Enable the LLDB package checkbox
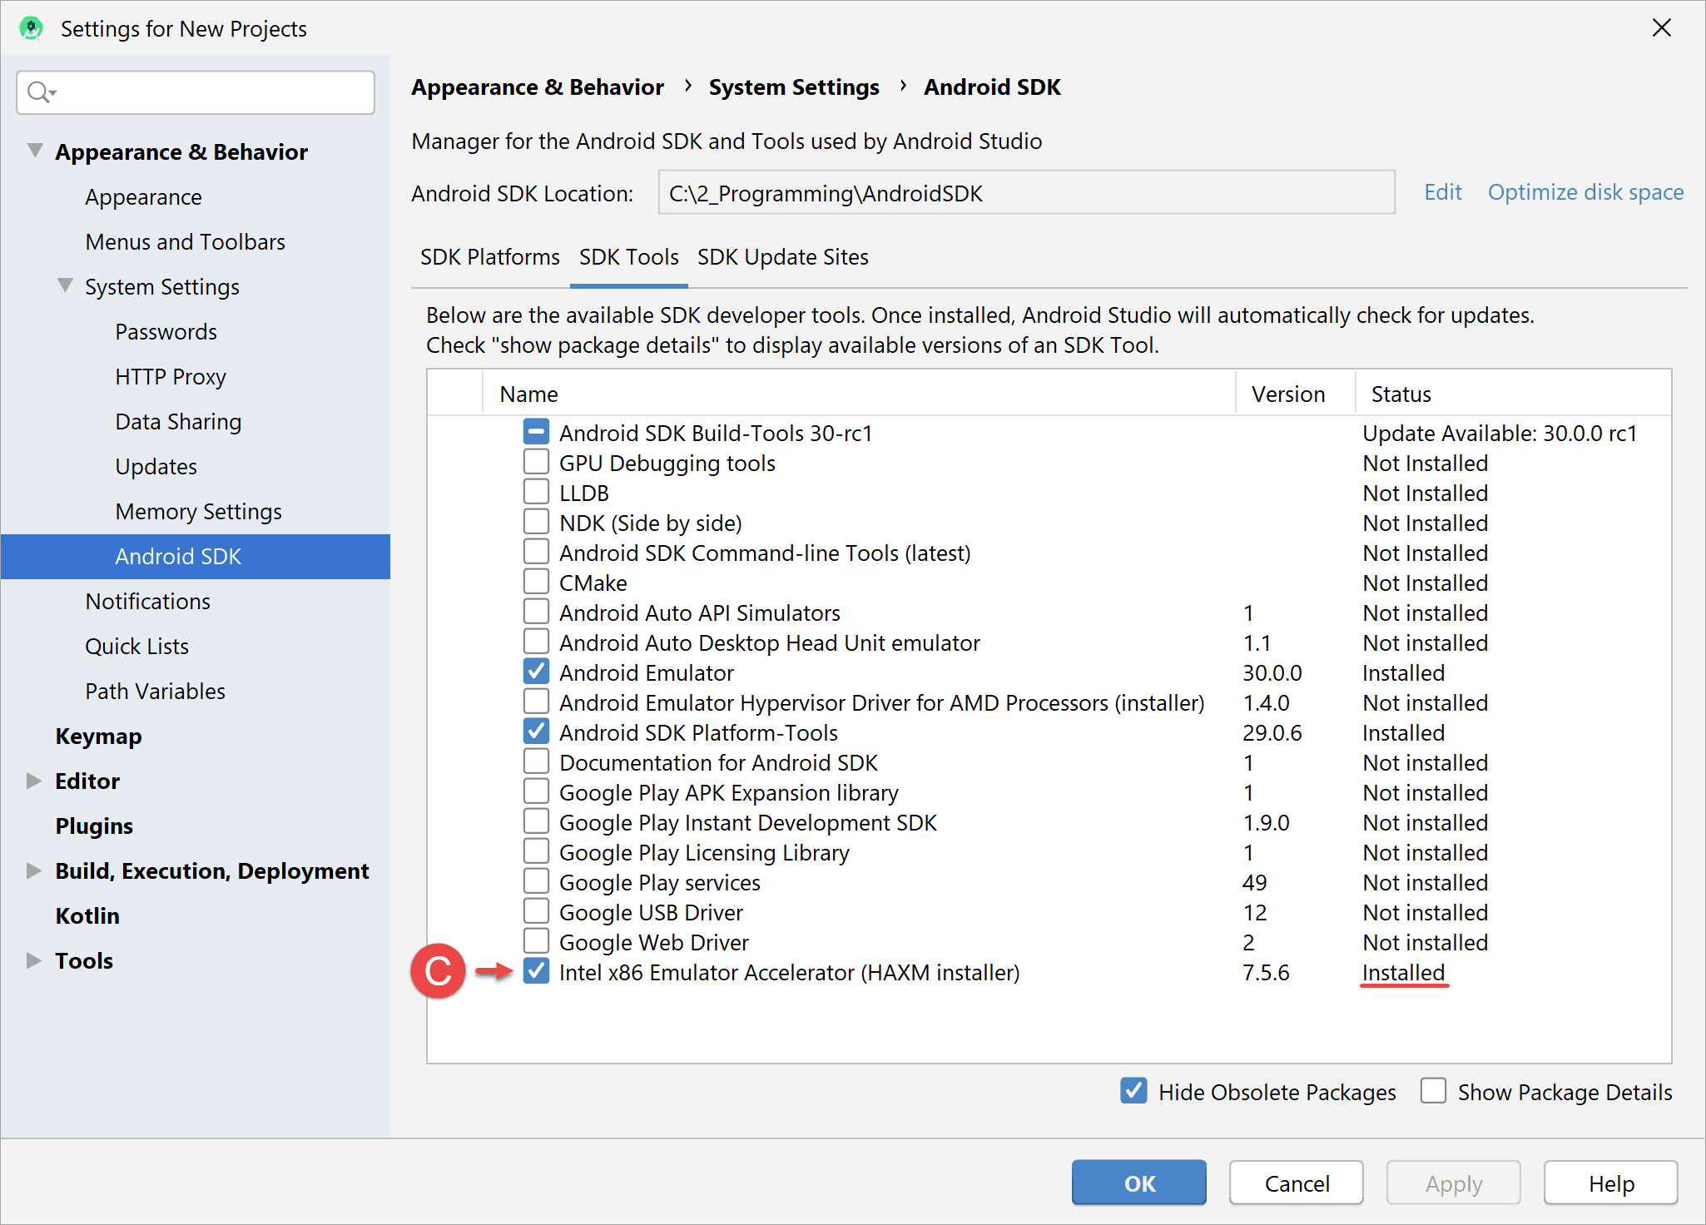The width and height of the screenshot is (1706, 1225). point(537,492)
